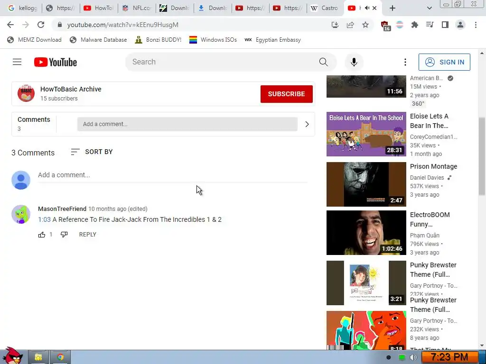Screen dimensions: 486x364
Task: Switch to the NFL.com tab
Action: click(137, 8)
